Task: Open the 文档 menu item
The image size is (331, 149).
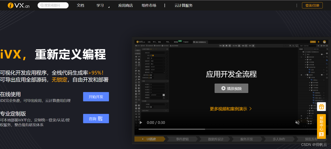Action: click(x=80, y=5)
